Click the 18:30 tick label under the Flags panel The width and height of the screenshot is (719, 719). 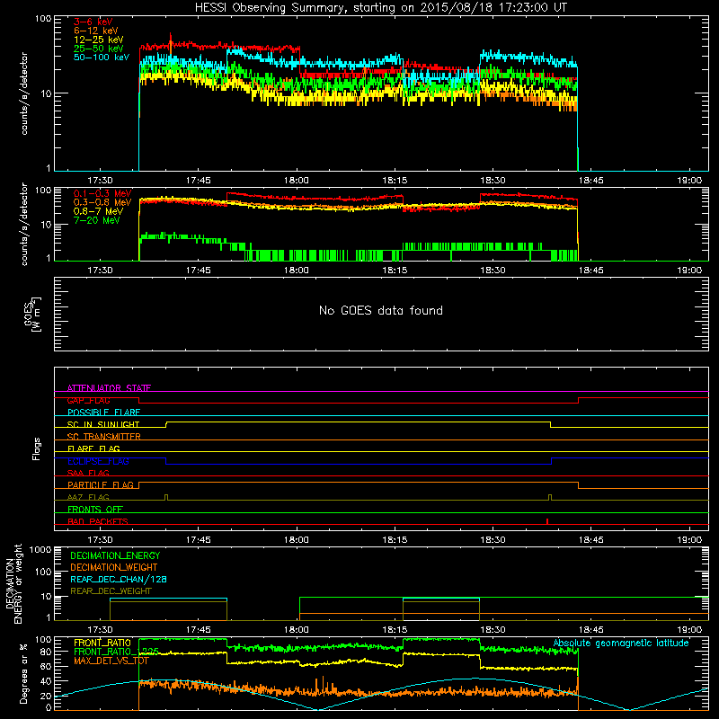pos(493,540)
